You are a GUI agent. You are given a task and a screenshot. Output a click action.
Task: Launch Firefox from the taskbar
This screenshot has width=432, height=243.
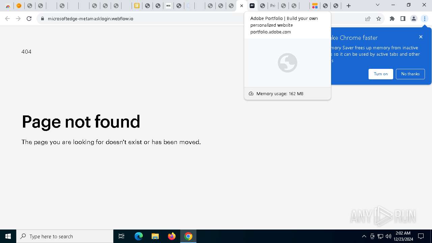[172, 236]
